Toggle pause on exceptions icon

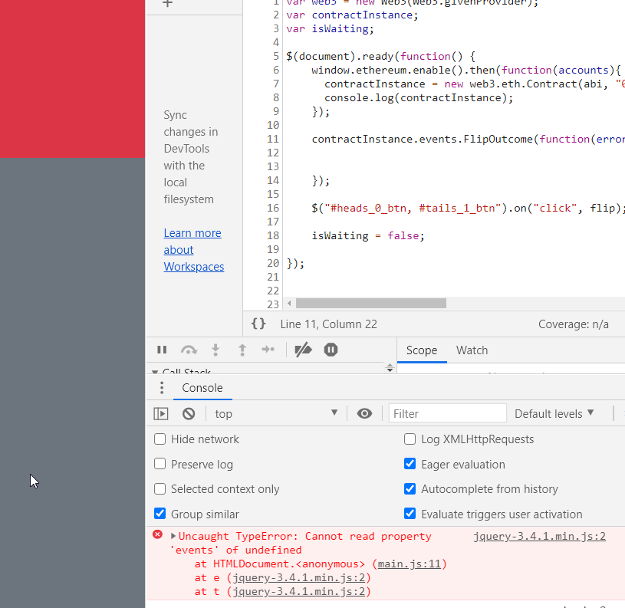pyautogui.click(x=331, y=350)
